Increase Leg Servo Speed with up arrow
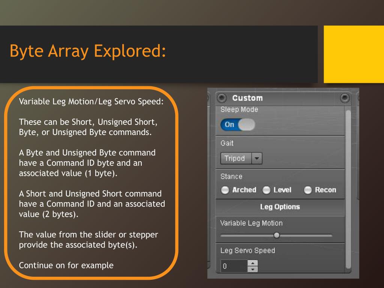The image size is (384, 288). coord(253,263)
